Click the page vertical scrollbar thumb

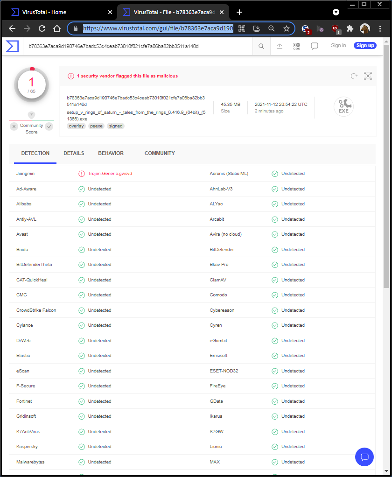(386, 166)
